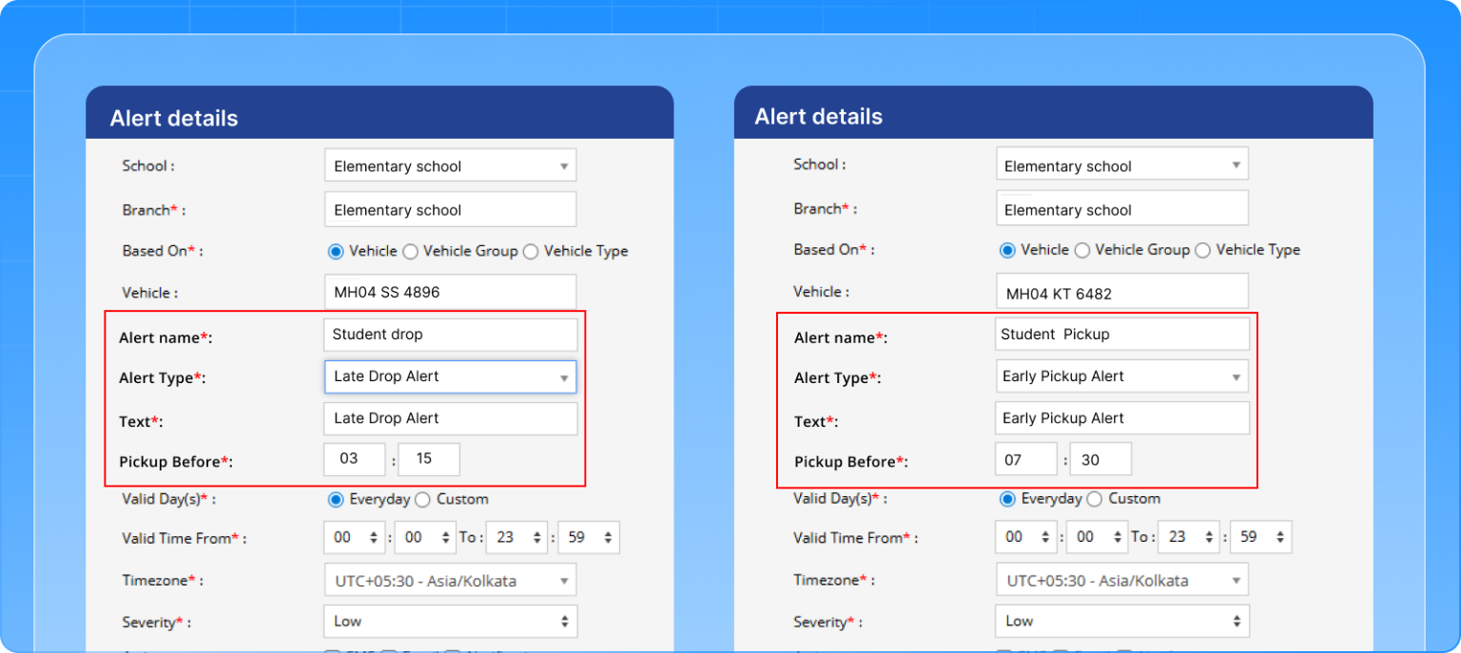
Task: Click the Alert name field reading Student Pickup
Action: pos(1121,335)
